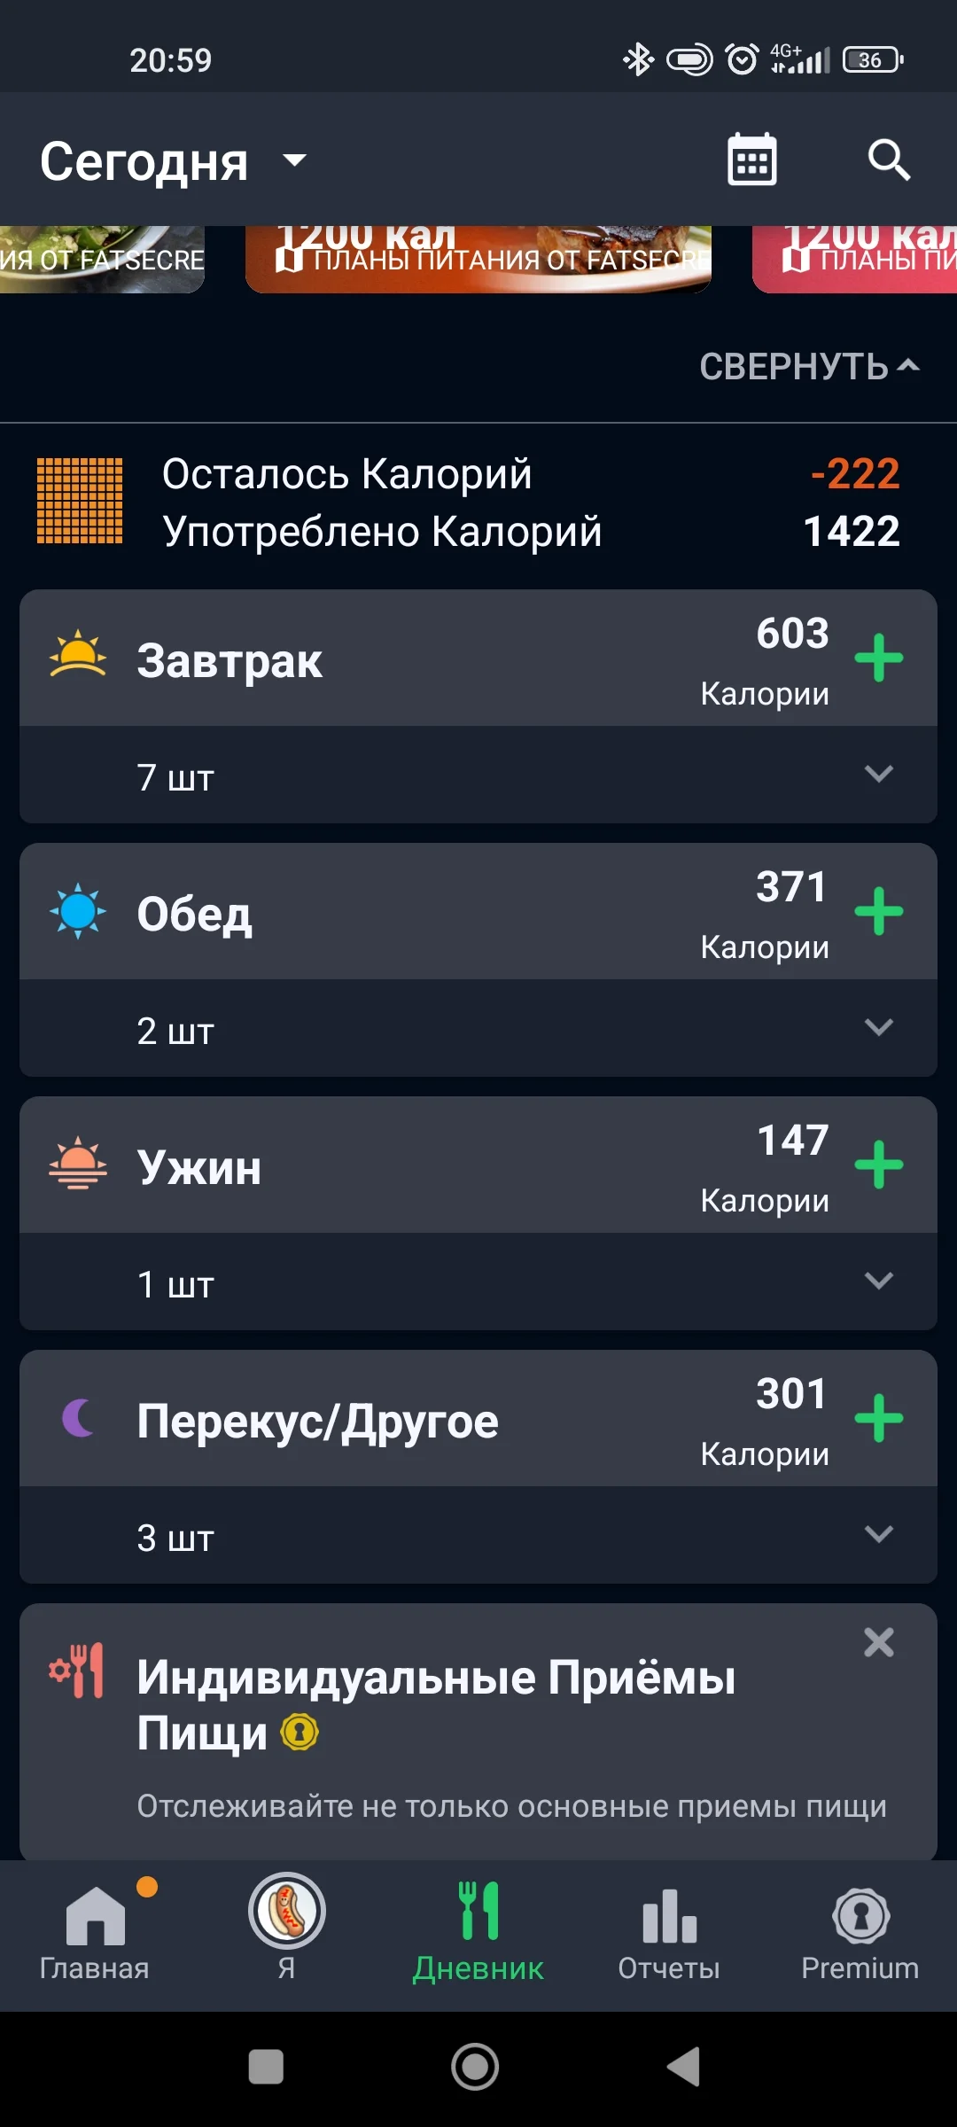Switch to the Отчеты tab

pyautogui.click(x=669, y=1934)
